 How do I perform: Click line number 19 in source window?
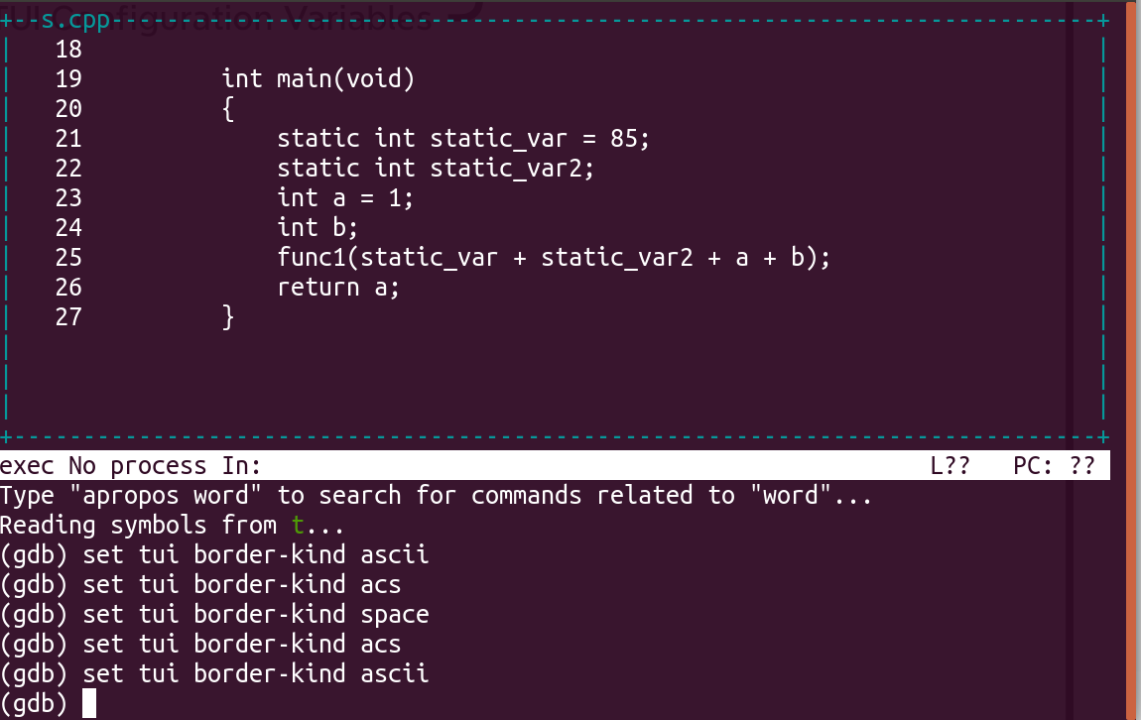click(x=68, y=78)
